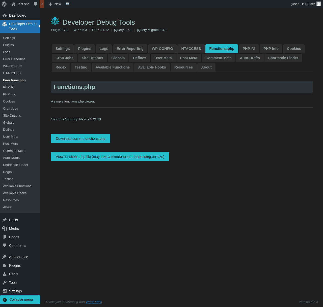Open Users in the sidebar menu

click(14, 274)
